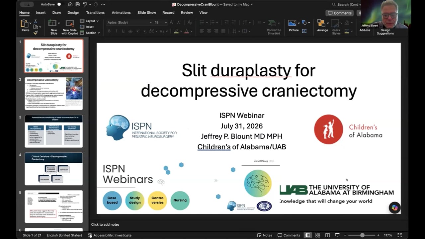Viewport: 425px width, 239px height.
Task: Select the Animations tab
Action: pos(121,13)
